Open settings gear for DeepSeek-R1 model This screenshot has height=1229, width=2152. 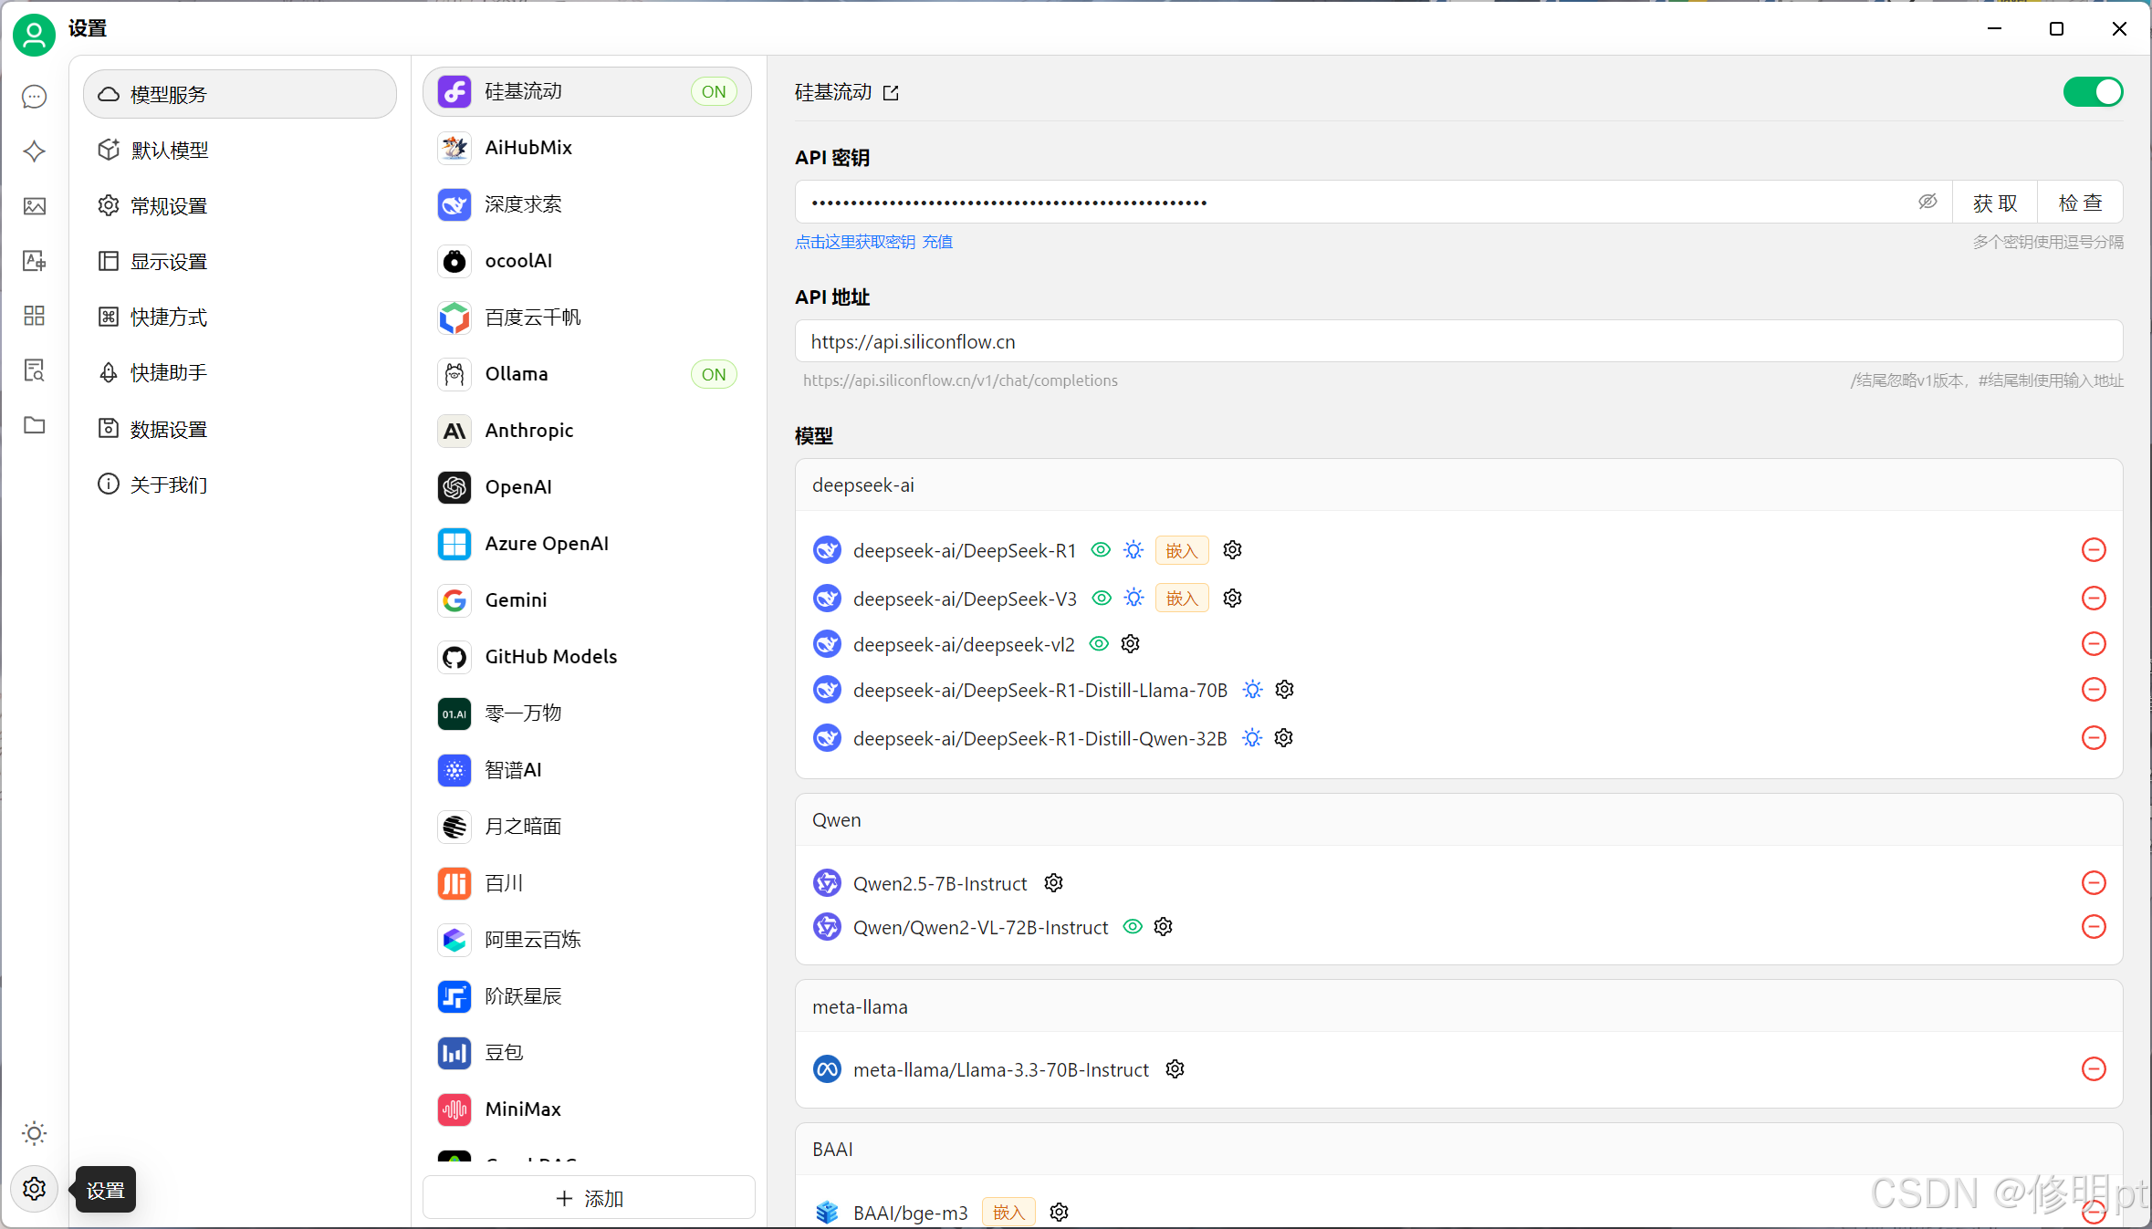pyautogui.click(x=1232, y=550)
